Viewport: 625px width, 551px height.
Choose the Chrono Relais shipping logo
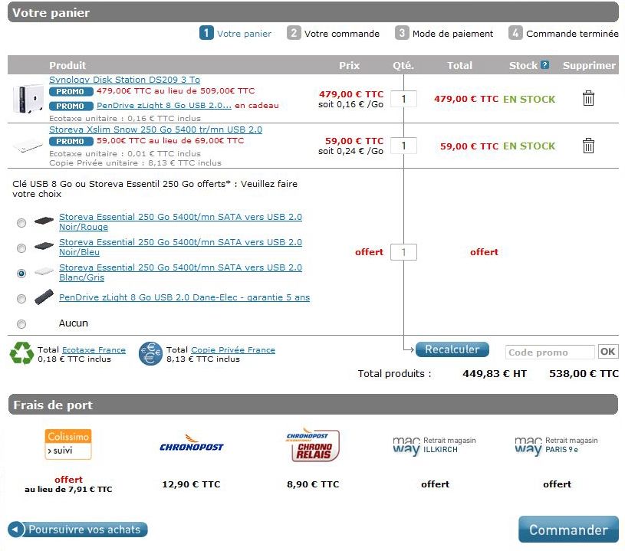pyautogui.click(x=314, y=445)
